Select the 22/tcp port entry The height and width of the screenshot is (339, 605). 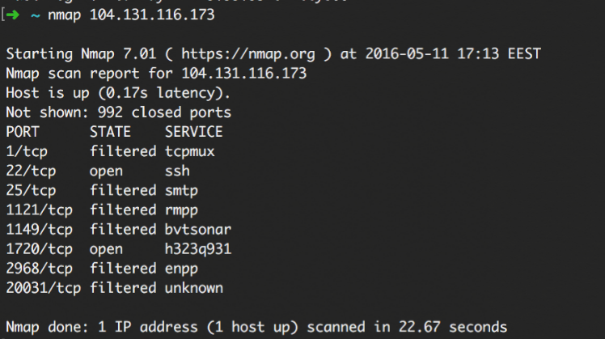click(x=29, y=171)
